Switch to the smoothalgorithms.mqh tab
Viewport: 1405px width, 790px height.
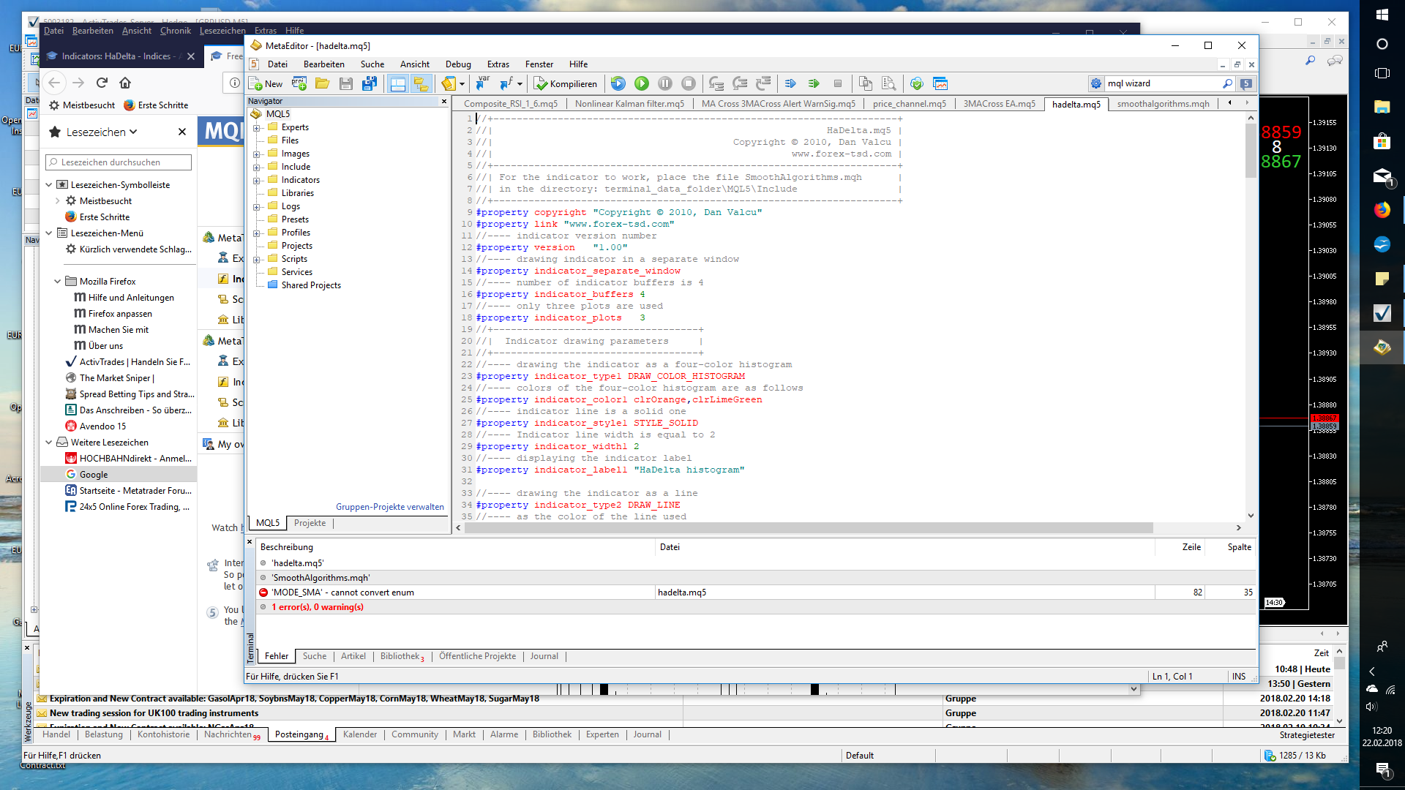[x=1162, y=104]
